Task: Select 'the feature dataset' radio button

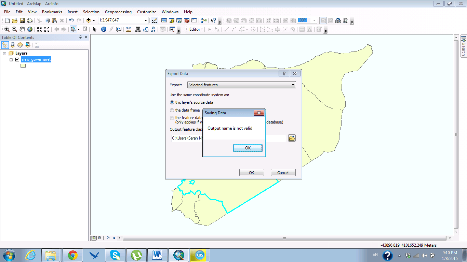Action: (172, 118)
